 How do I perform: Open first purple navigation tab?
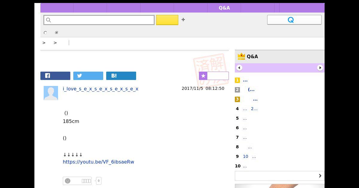(x=57, y=8)
